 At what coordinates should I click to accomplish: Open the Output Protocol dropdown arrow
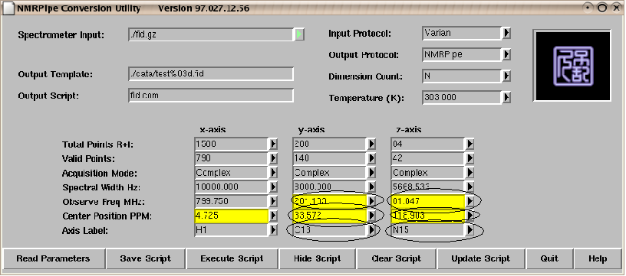[506, 54]
